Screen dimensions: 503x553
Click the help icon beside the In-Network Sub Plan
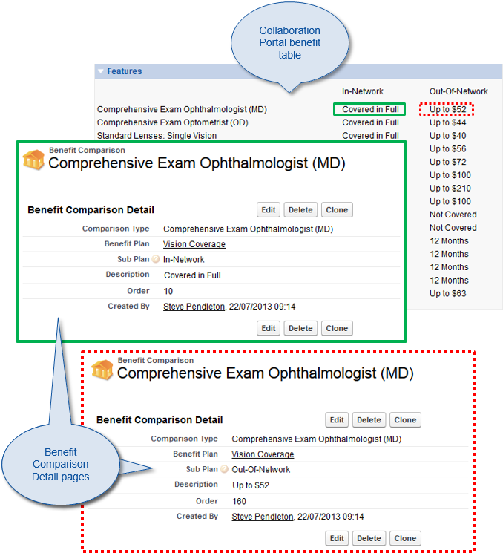(156, 260)
